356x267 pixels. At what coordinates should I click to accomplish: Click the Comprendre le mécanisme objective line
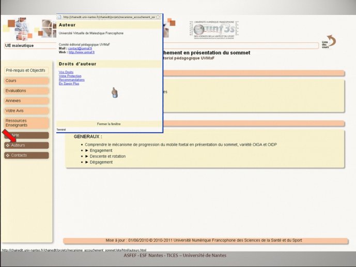pos(181,145)
